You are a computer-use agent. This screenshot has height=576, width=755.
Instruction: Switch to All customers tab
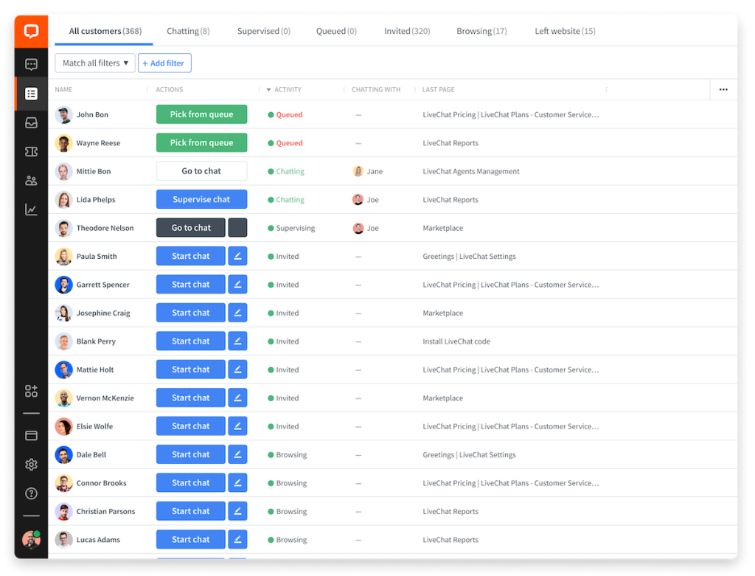(105, 31)
